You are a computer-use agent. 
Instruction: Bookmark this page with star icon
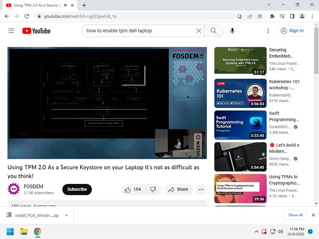coord(260,16)
